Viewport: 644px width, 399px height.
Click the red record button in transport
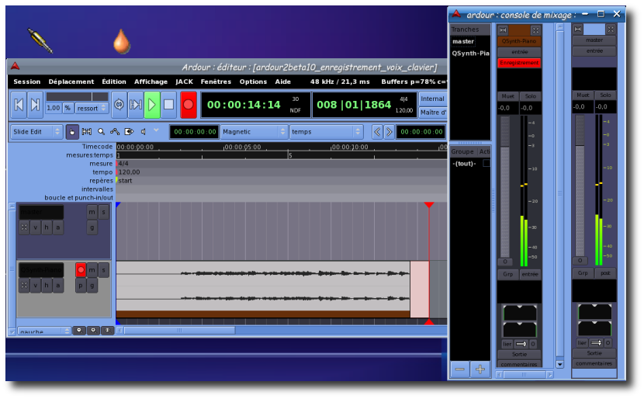tap(188, 104)
